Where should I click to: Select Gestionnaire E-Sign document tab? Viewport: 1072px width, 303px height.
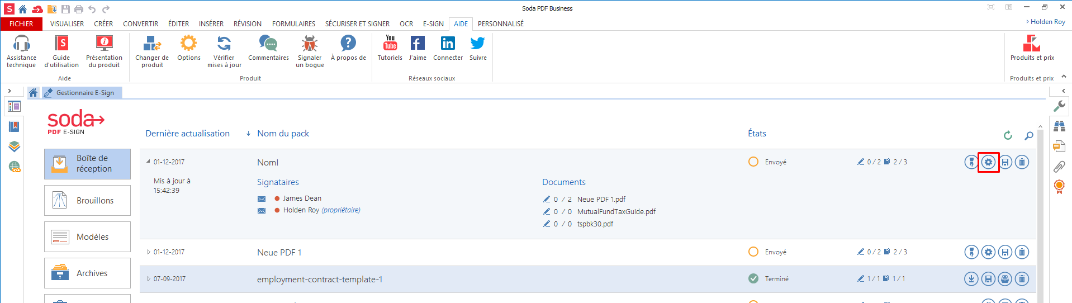(82, 93)
